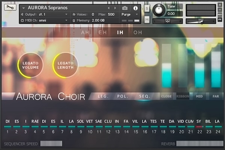Open the Purge dropdown menu

point(130,14)
